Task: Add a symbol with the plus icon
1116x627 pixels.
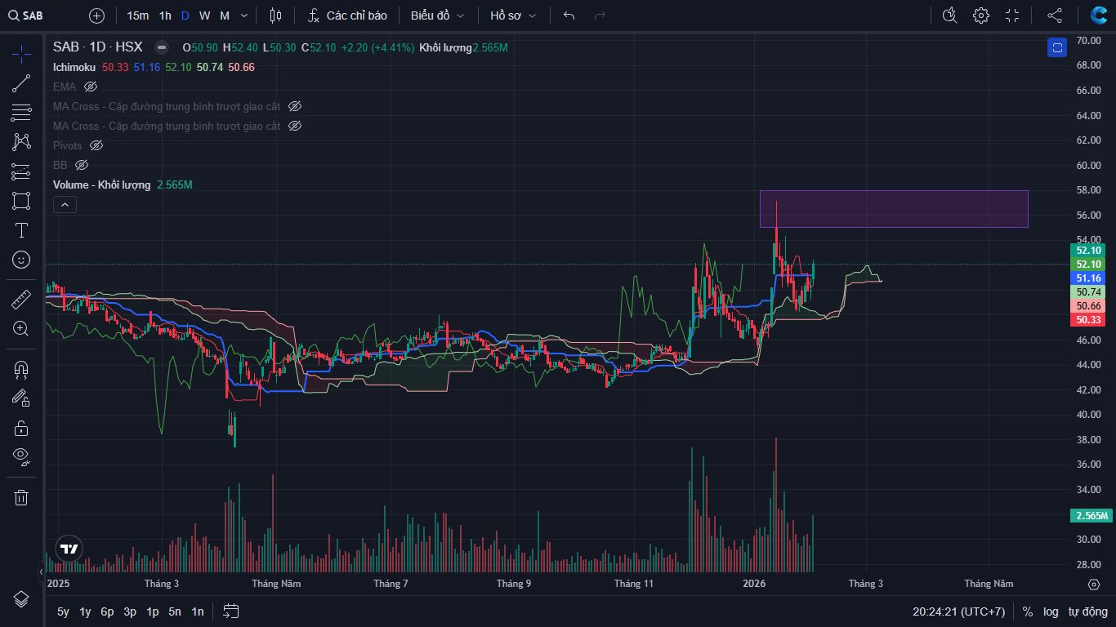Action: (96, 16)
